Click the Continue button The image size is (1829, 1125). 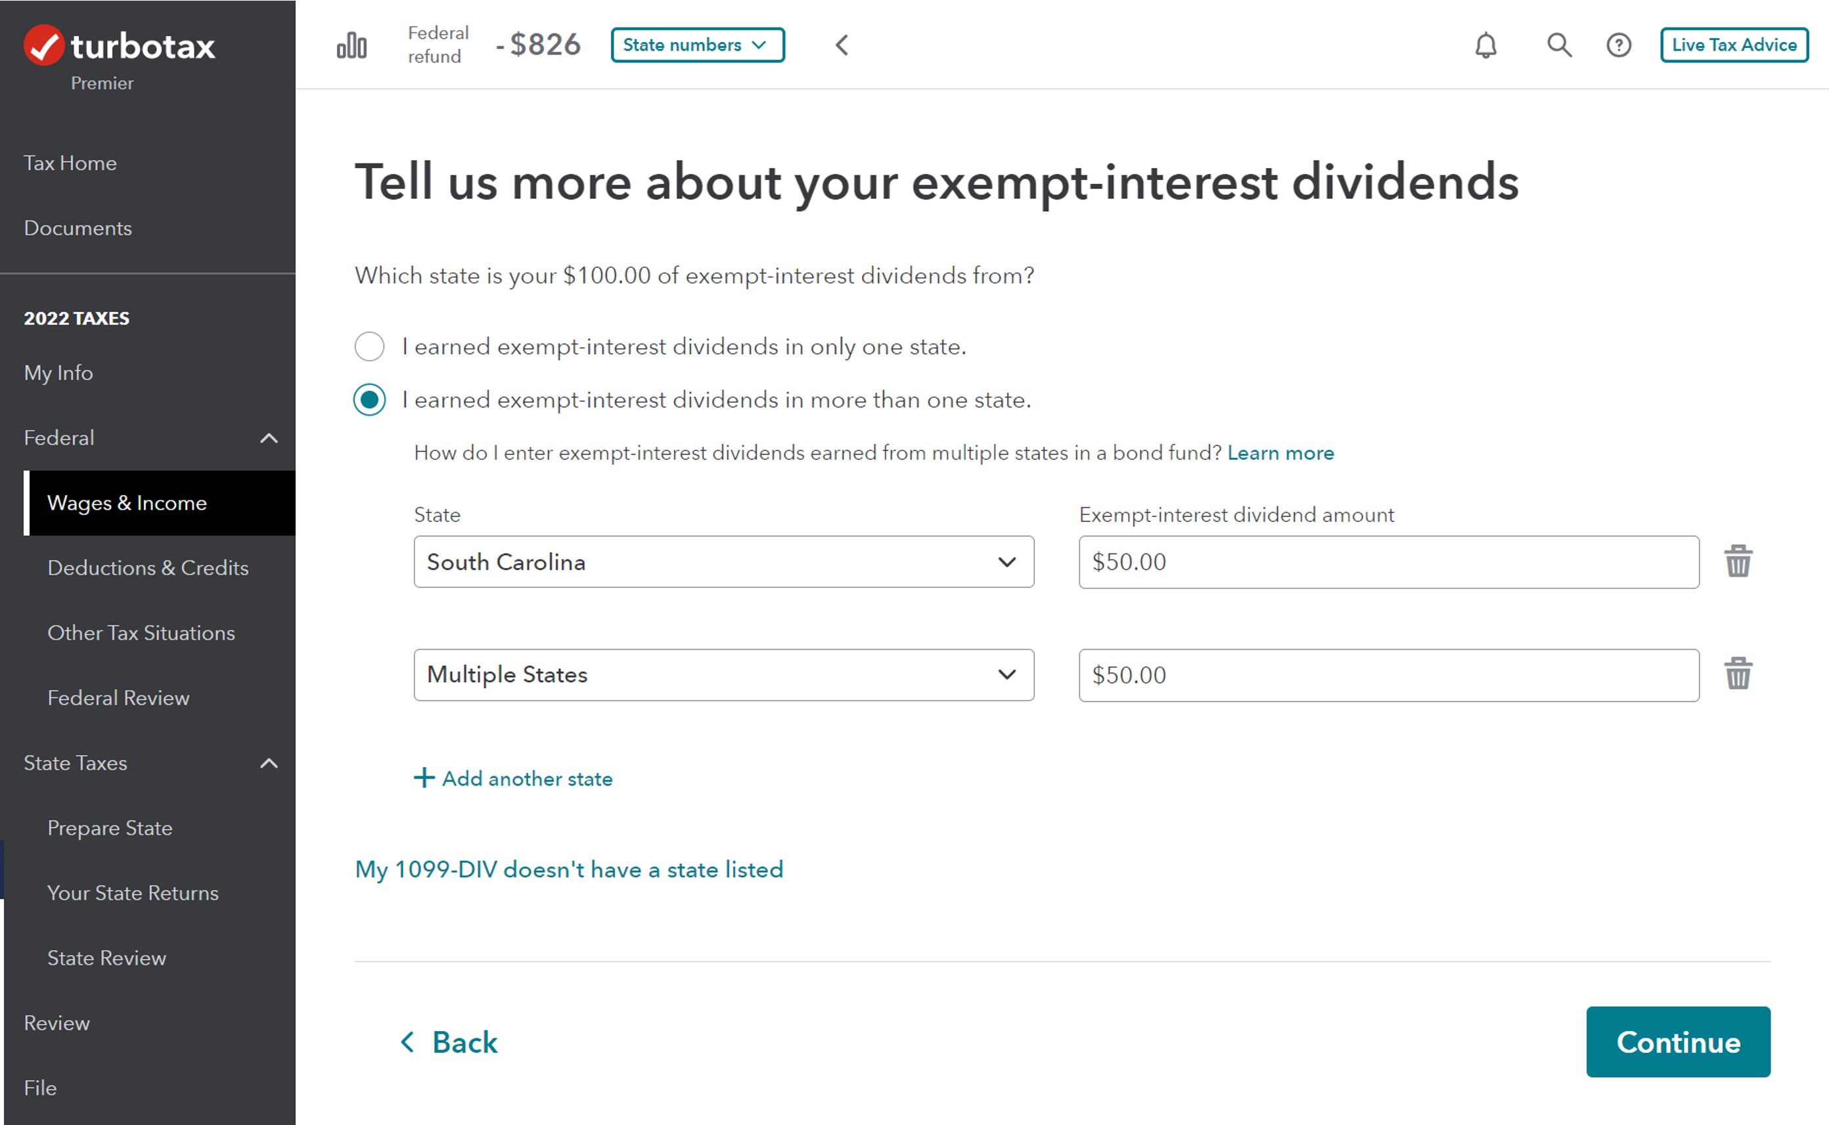(1677, 1042)
